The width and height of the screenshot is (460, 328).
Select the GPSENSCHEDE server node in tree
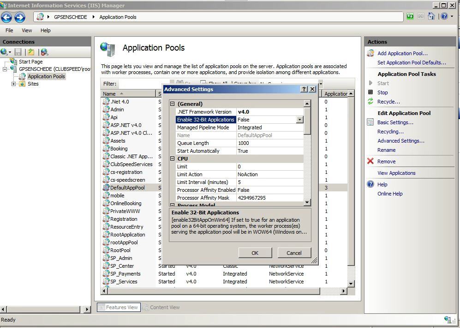(54, 69)
